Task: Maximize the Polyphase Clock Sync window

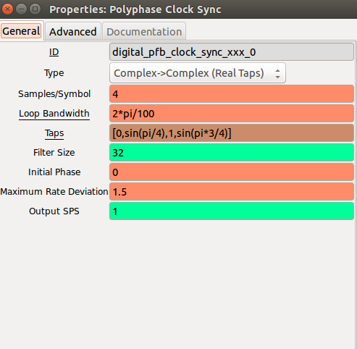Action: tap(35, 9)
